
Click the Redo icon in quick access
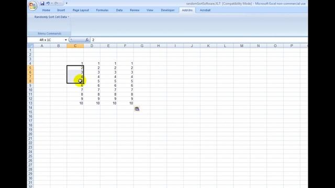(x=57, y=4)
